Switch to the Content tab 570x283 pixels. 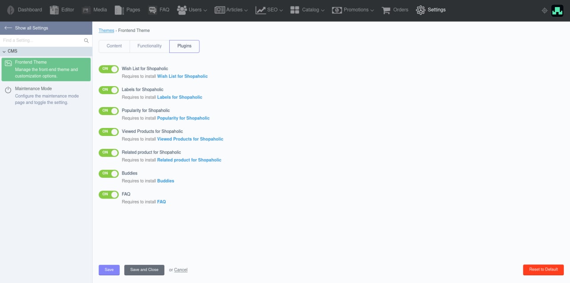tap(114, 46)
